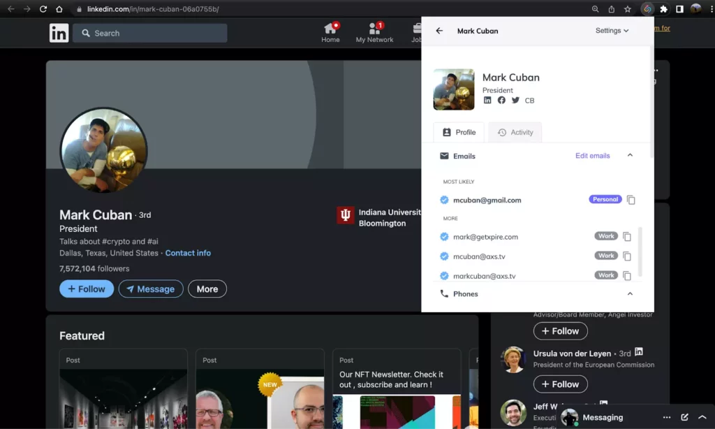Screen dimensions: 715x429
Task: Open the Contact info link
Action: pyautogui.click(x=188, y=253)
